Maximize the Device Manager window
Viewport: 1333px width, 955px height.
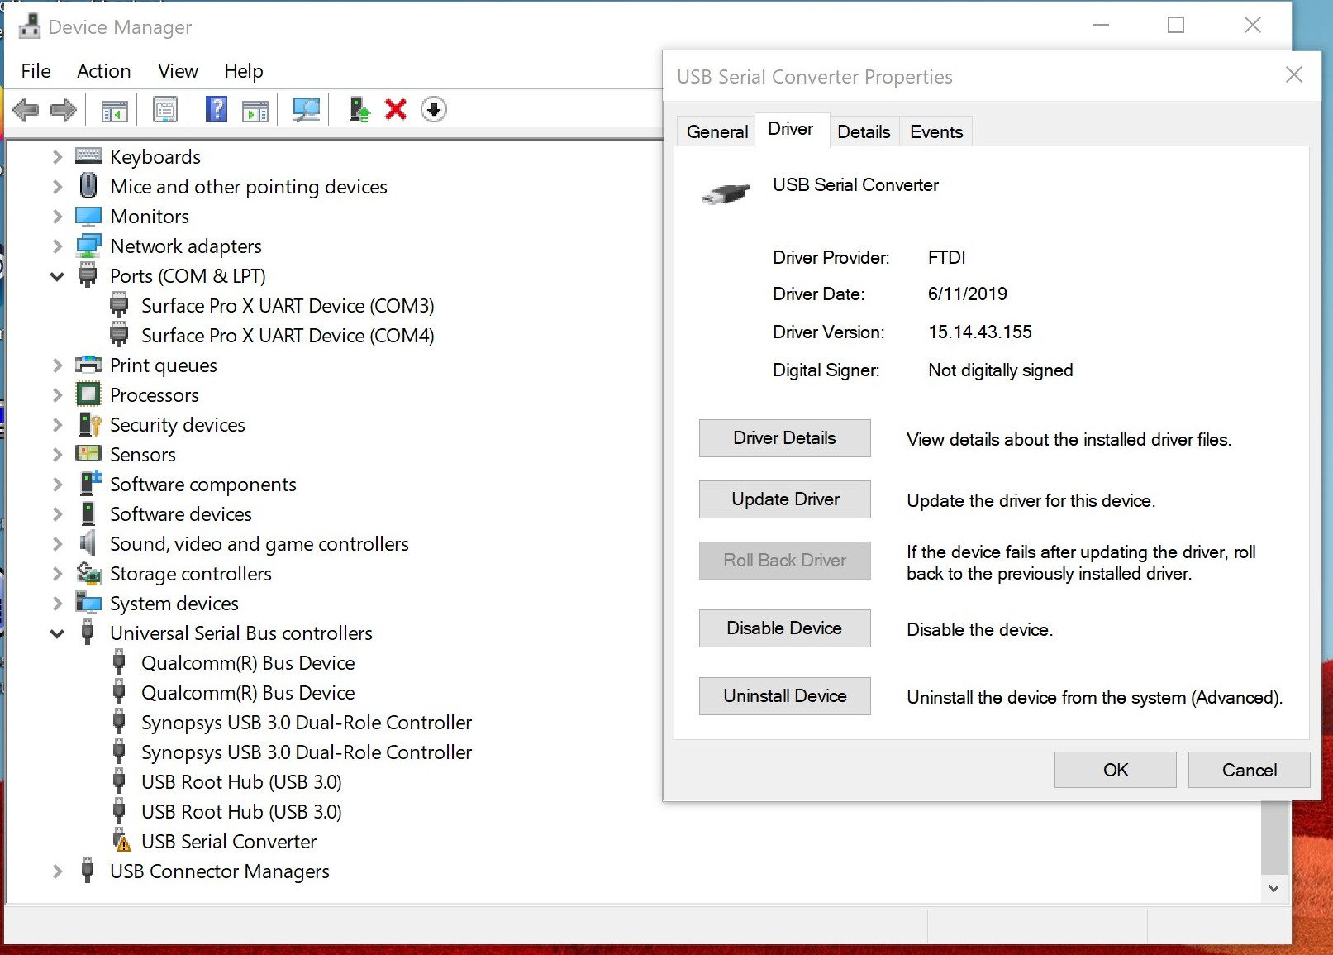(x=1176, y=26)
